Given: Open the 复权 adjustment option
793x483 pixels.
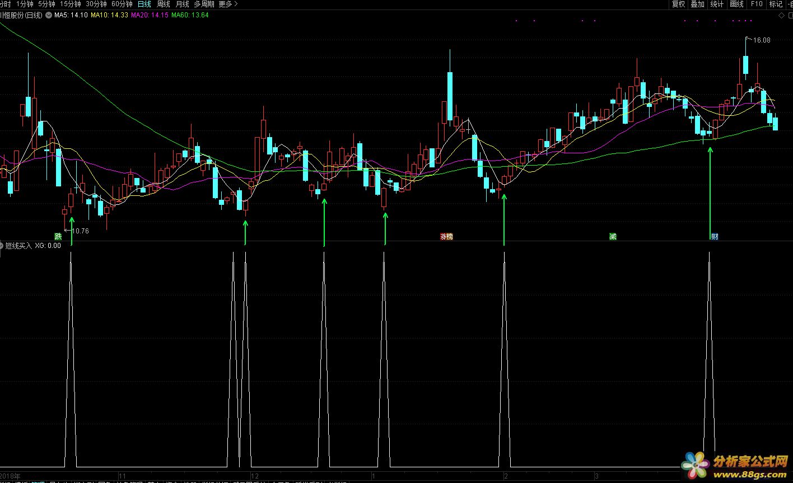Looking at the screenshot, I should (x=678, y=4).
